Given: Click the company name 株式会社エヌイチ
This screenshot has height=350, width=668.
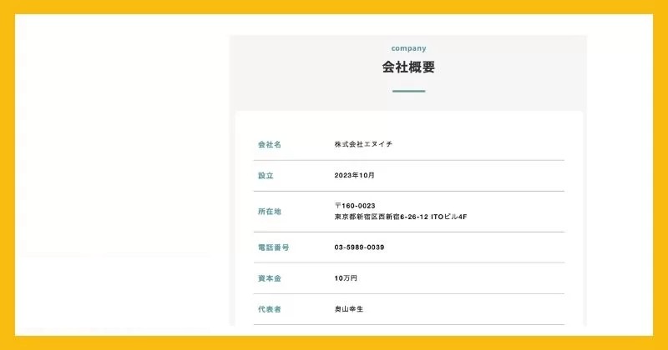Looking at the screenshot, I should click(x=363, y=144).
